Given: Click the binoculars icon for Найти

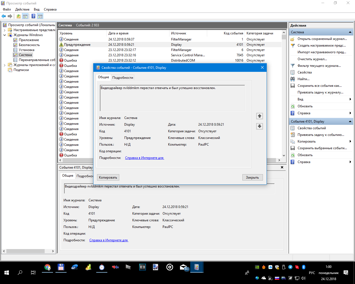Looking at the screenshot, I should tap(293, 79).
